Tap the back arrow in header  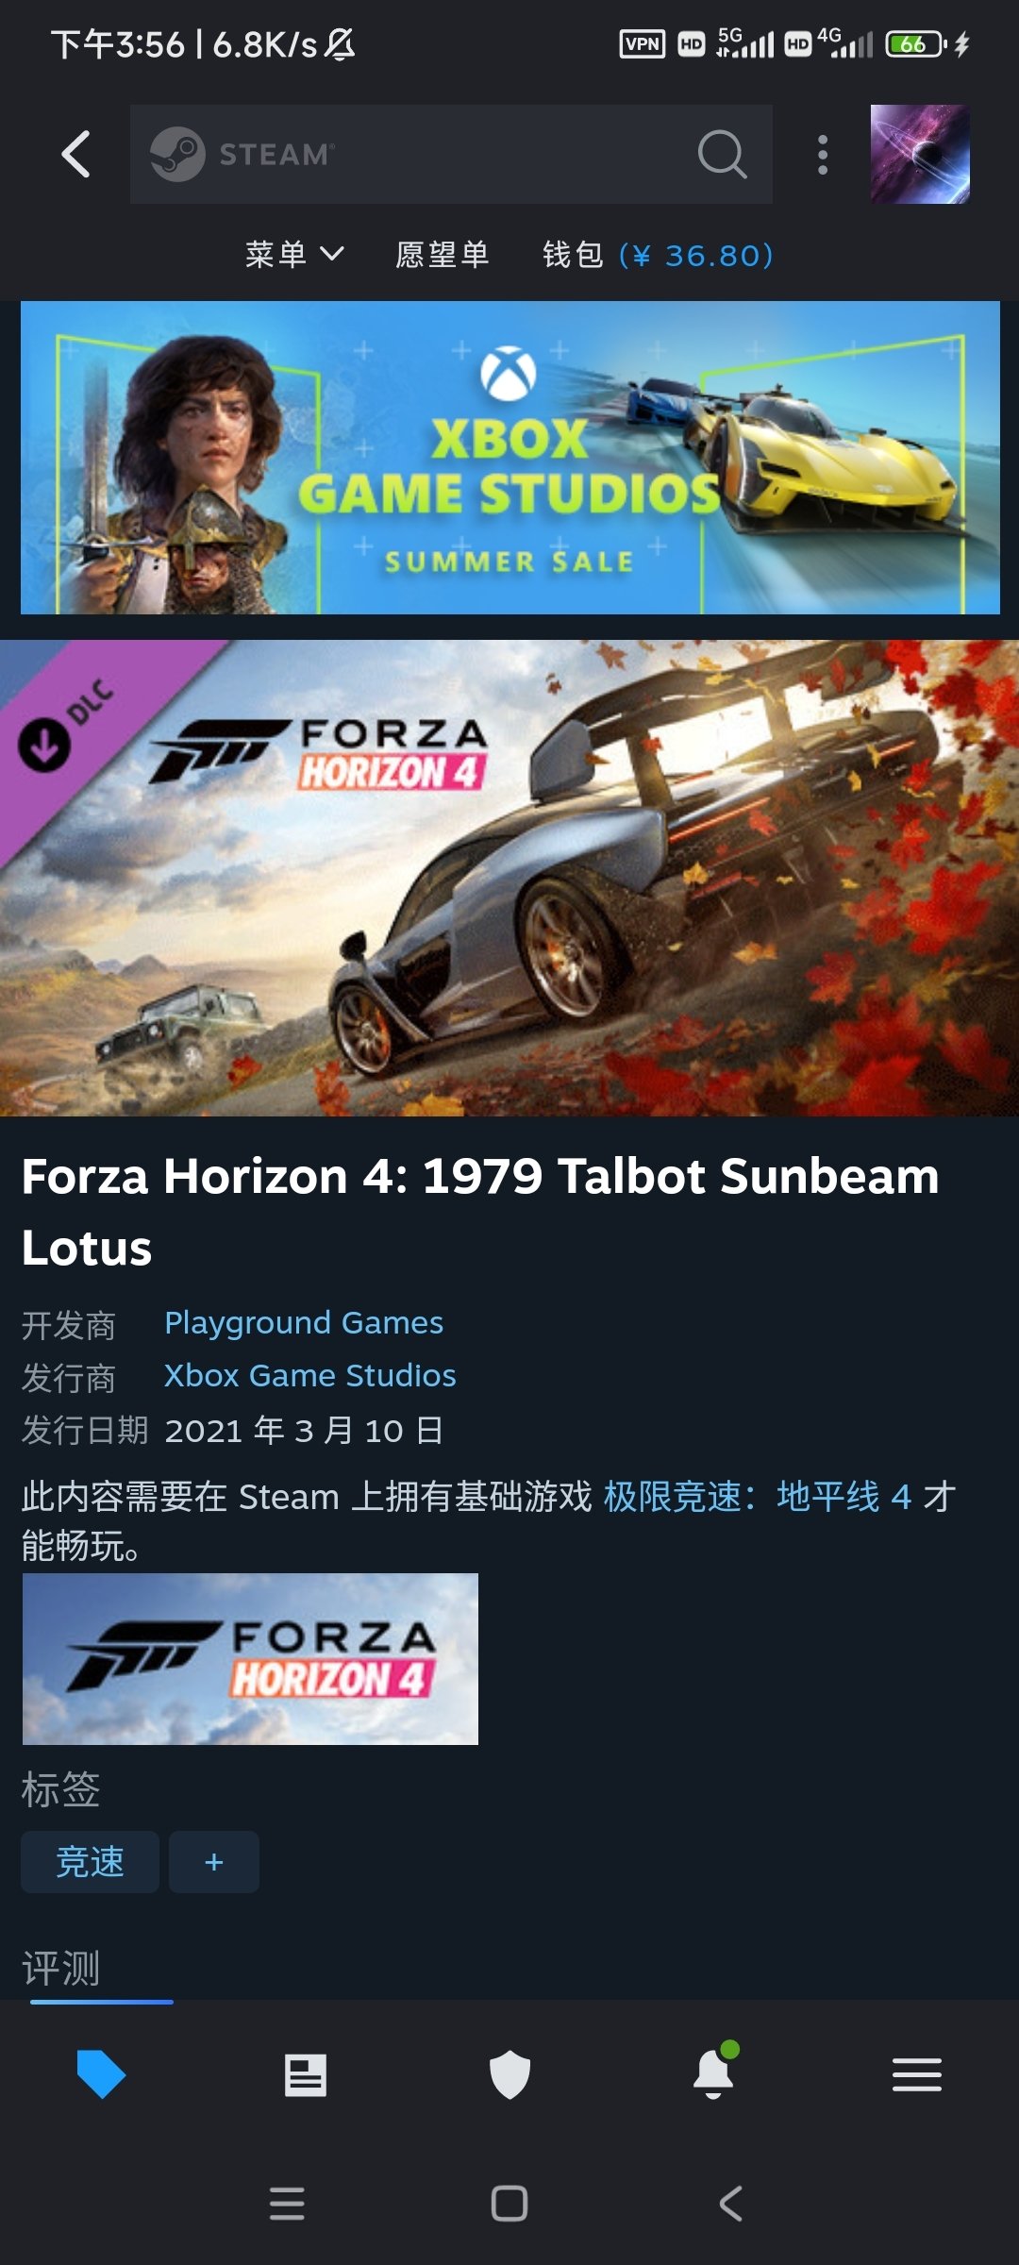(75, 154)
